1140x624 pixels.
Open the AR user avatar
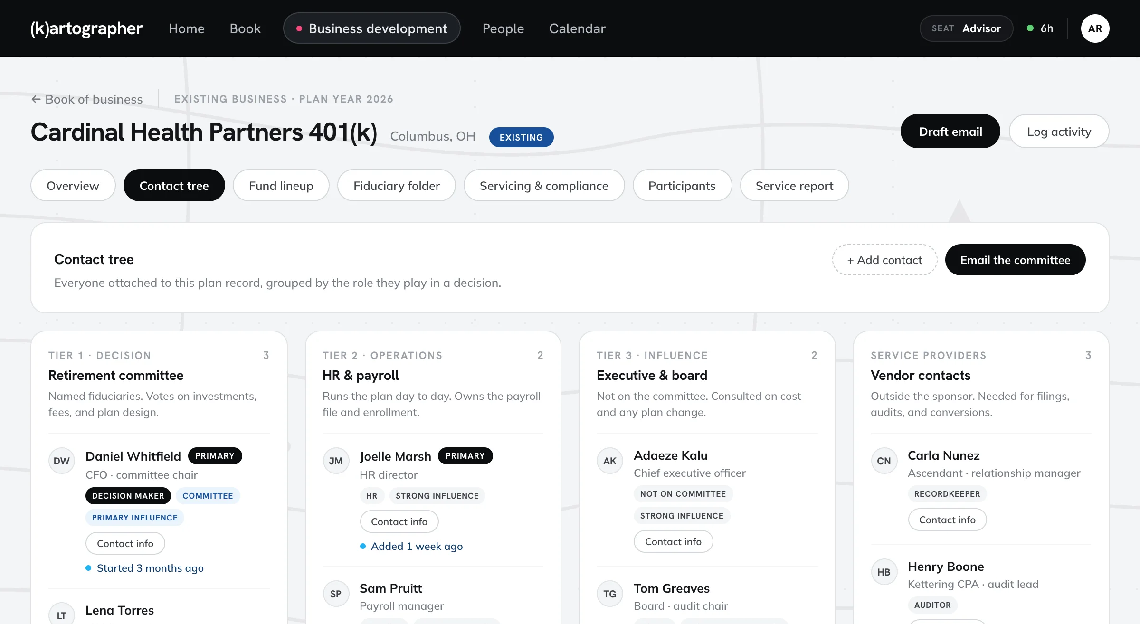1095,28
